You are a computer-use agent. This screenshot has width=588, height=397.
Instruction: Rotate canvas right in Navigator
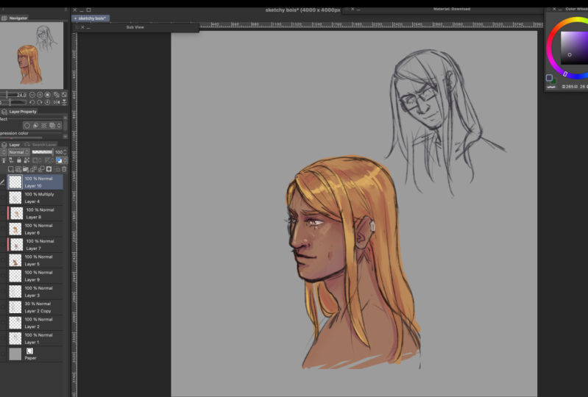(40, 102)
